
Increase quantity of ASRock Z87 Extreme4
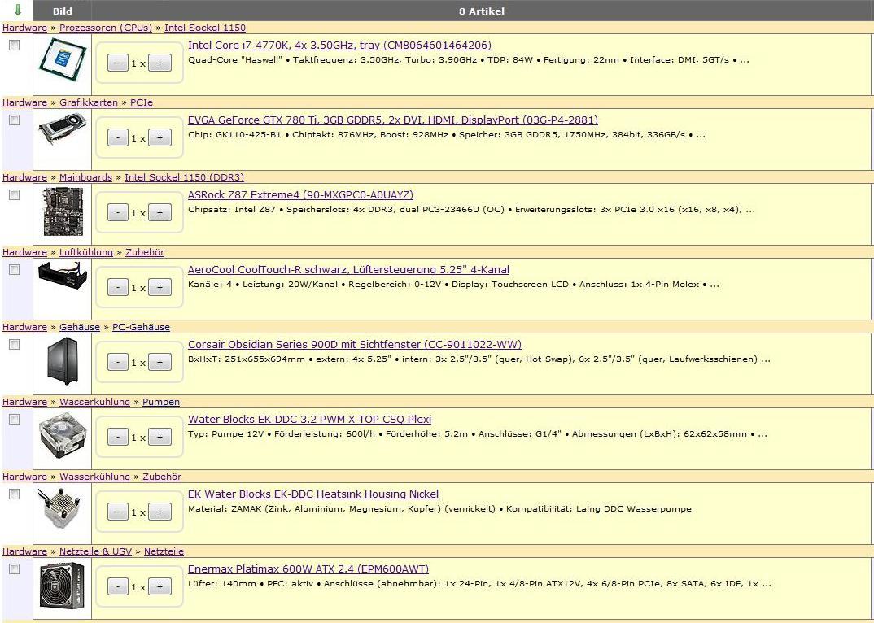tap(160, 212)
